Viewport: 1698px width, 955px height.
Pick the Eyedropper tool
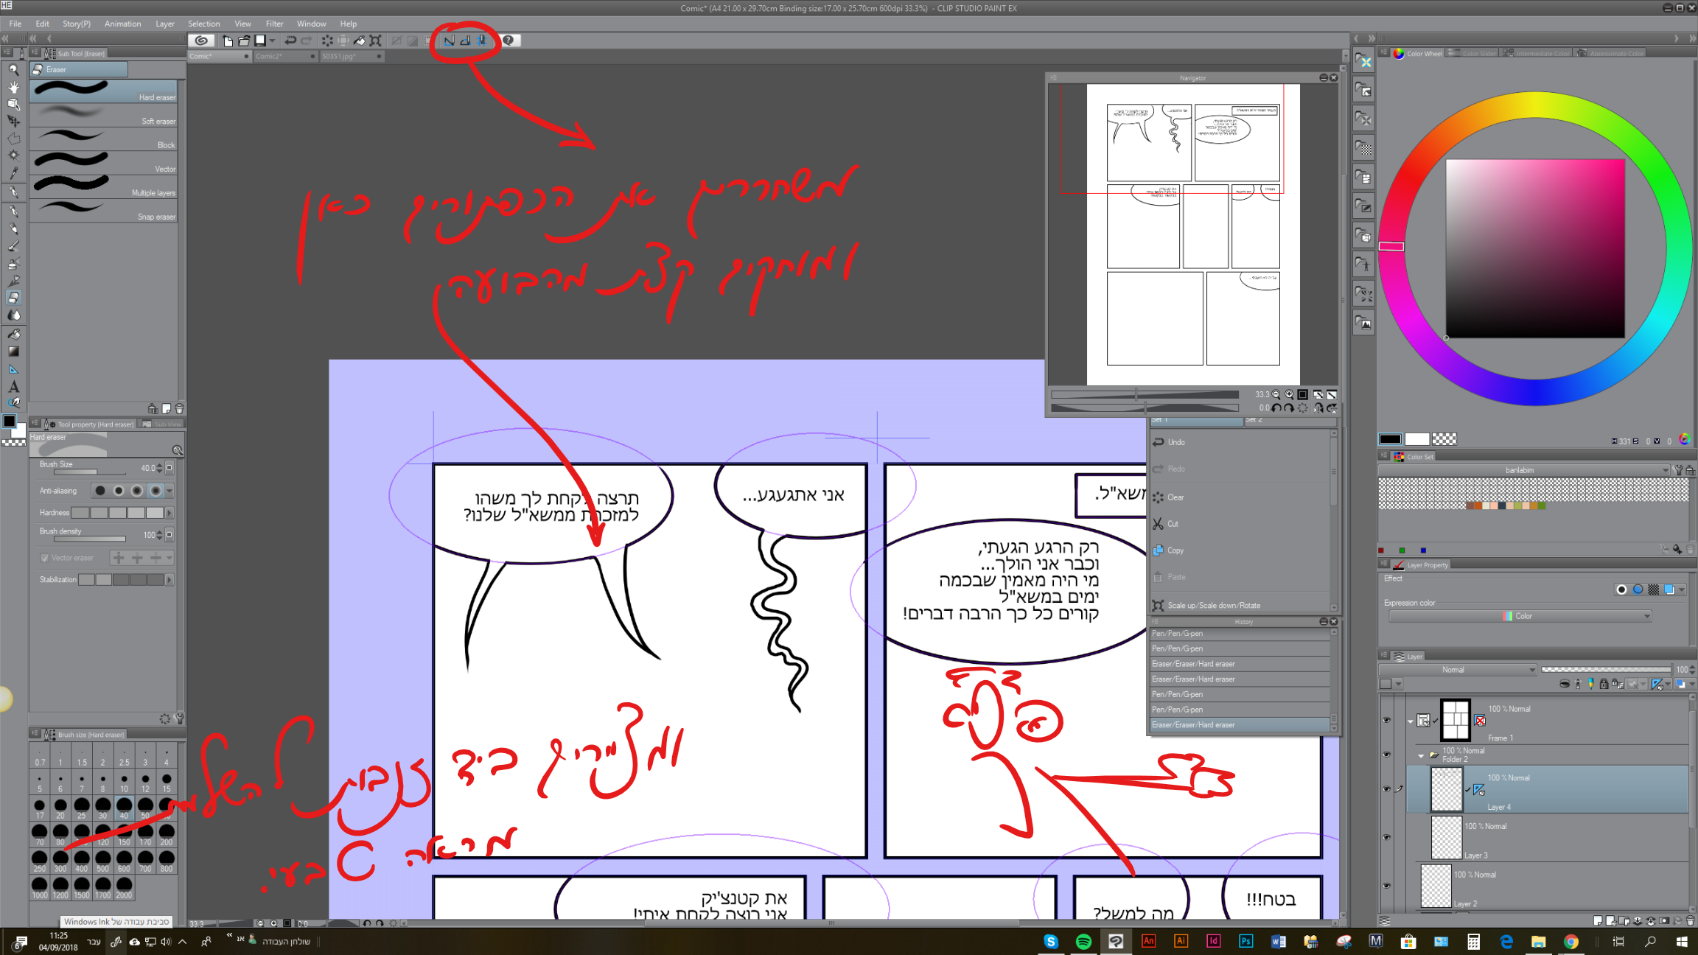[x=13, y=174]
